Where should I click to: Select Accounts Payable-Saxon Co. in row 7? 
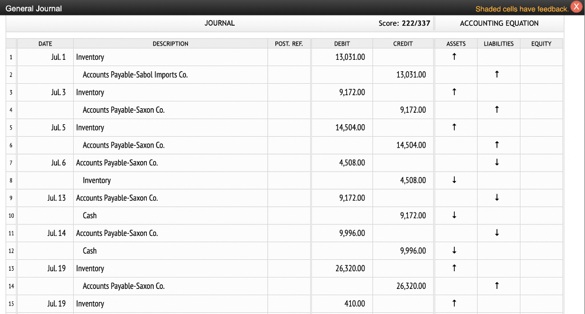(x=117, y=162)
